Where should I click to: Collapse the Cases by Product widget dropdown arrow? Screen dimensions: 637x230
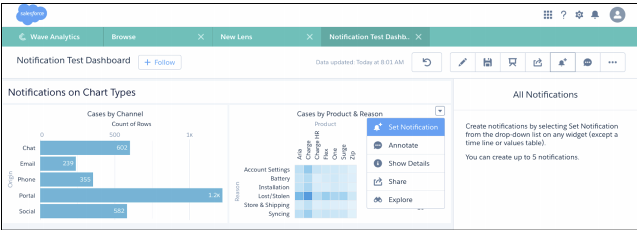440,111
